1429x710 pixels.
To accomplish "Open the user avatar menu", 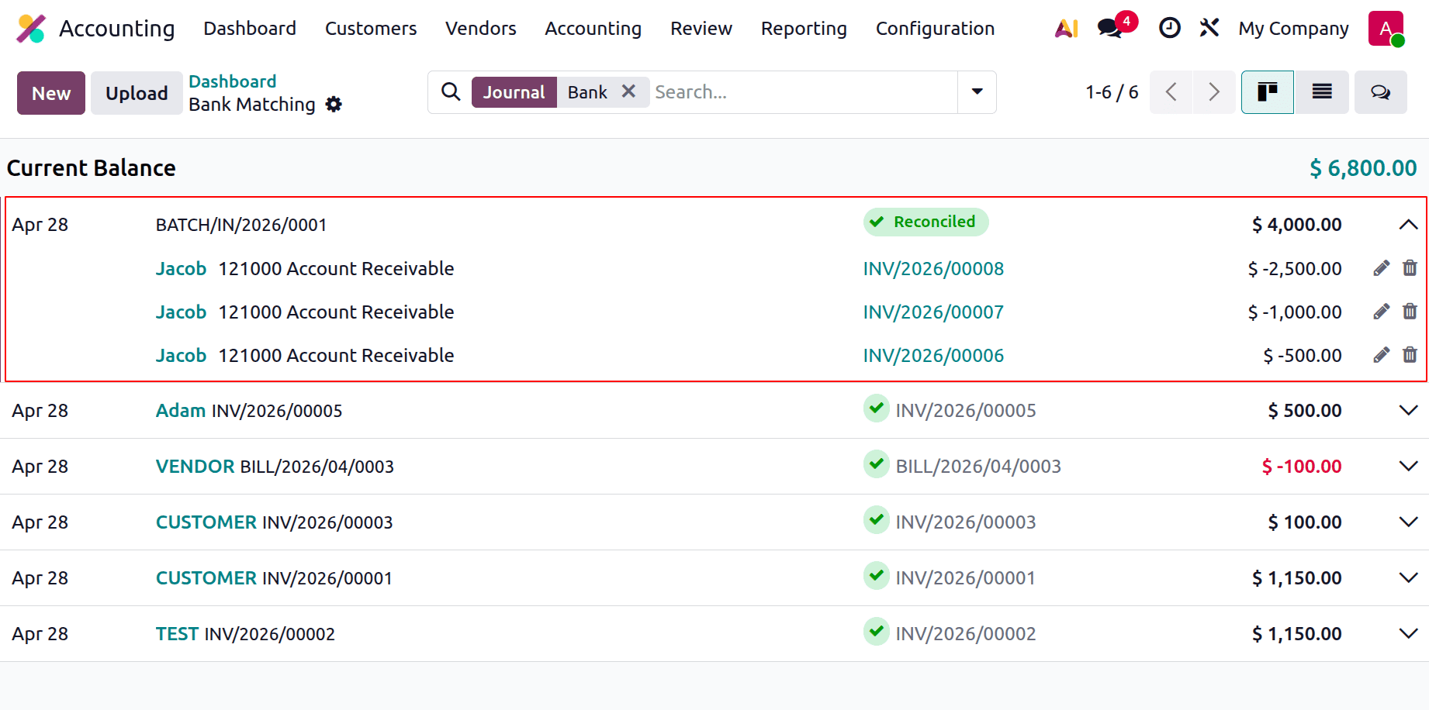I will click(1386, 29).
